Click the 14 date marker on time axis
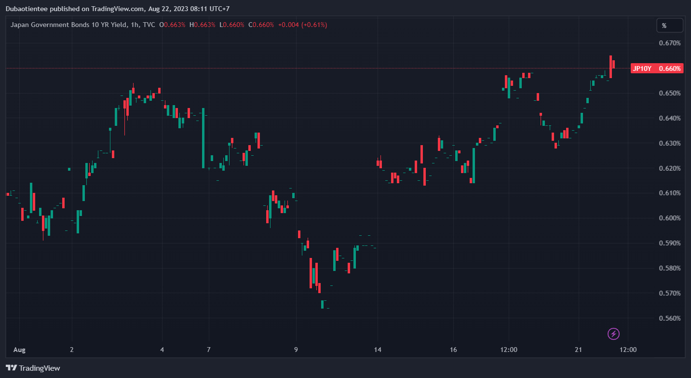The width and height of the screenshot is (691, 378). pyautogui.click(x=378, y=350)
